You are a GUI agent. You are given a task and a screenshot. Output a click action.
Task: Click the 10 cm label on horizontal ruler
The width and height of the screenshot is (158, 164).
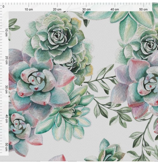[29, 9]
